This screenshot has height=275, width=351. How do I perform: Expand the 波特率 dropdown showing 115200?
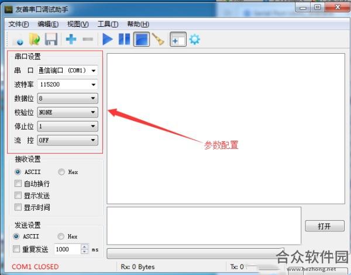coord(67,85)
